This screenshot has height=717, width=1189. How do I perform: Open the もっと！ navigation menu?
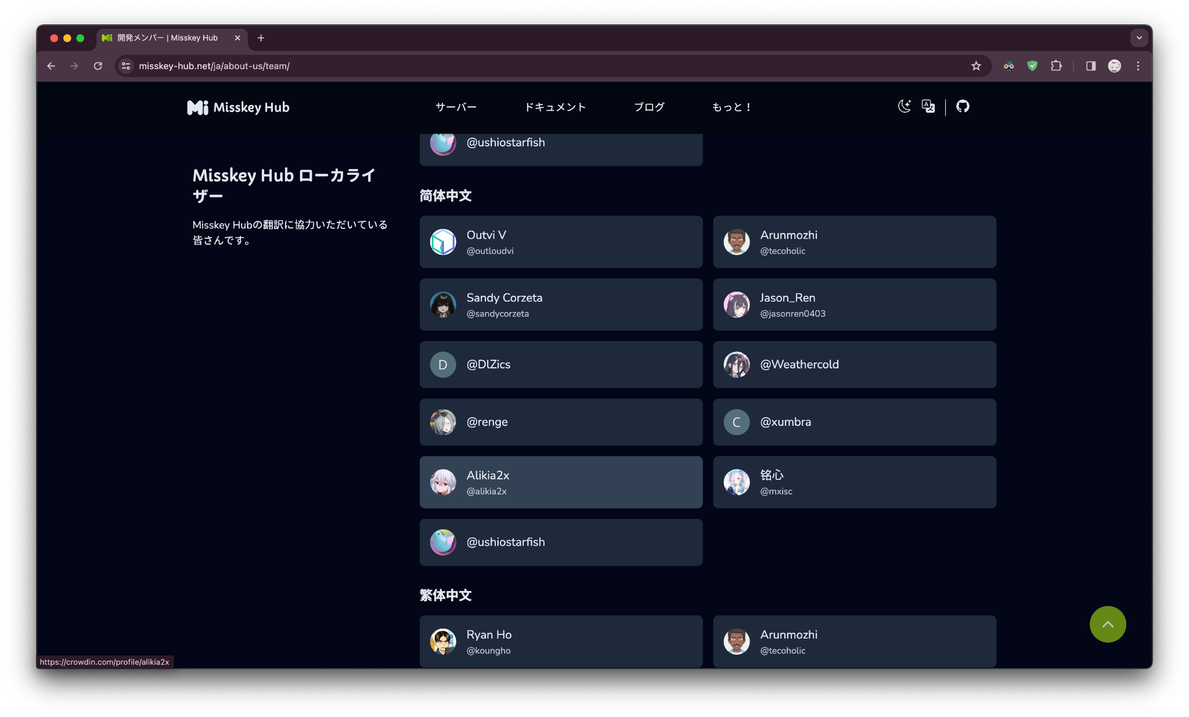[732, 107]
